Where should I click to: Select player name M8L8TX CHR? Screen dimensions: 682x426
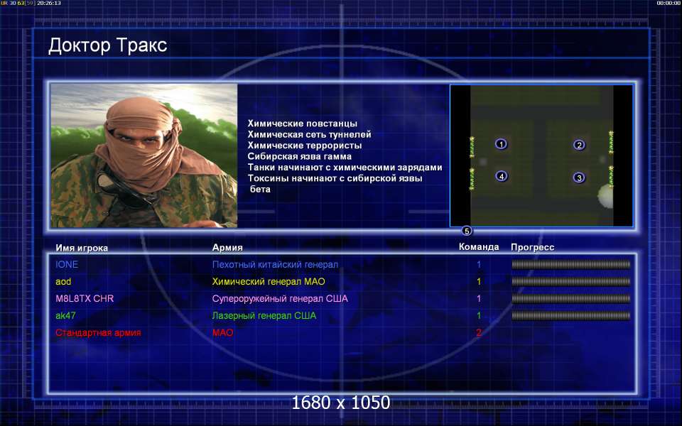(x=85, y=299)
